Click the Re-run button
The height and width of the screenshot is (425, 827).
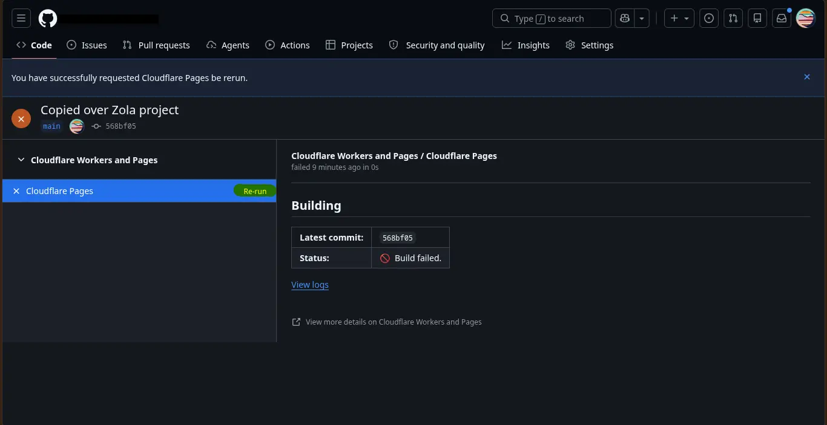[255, 191]
